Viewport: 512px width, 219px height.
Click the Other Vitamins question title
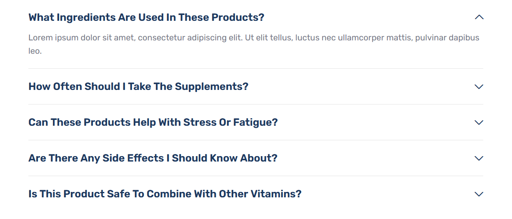coord(165,194)
